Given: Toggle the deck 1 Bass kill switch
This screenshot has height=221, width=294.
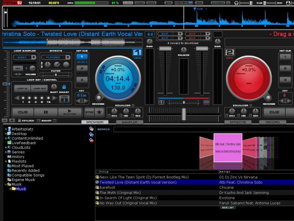Looking at the screenshot, I should pos(109,115).
